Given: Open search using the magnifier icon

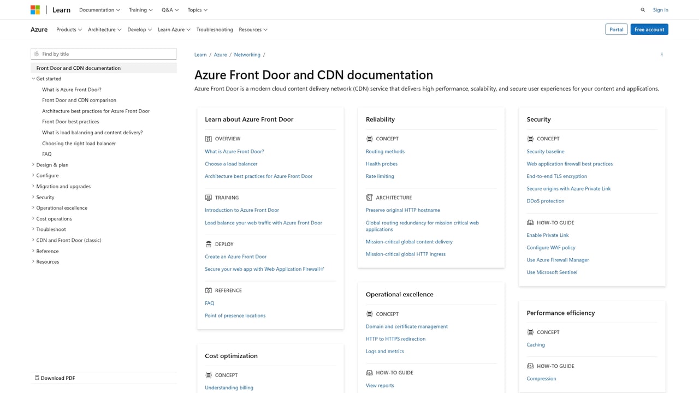Looking at the screenshot, I should click(x=643, y=9).
